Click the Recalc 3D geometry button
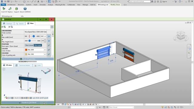This screenshot has width=194, height=109. click(28, 59)
